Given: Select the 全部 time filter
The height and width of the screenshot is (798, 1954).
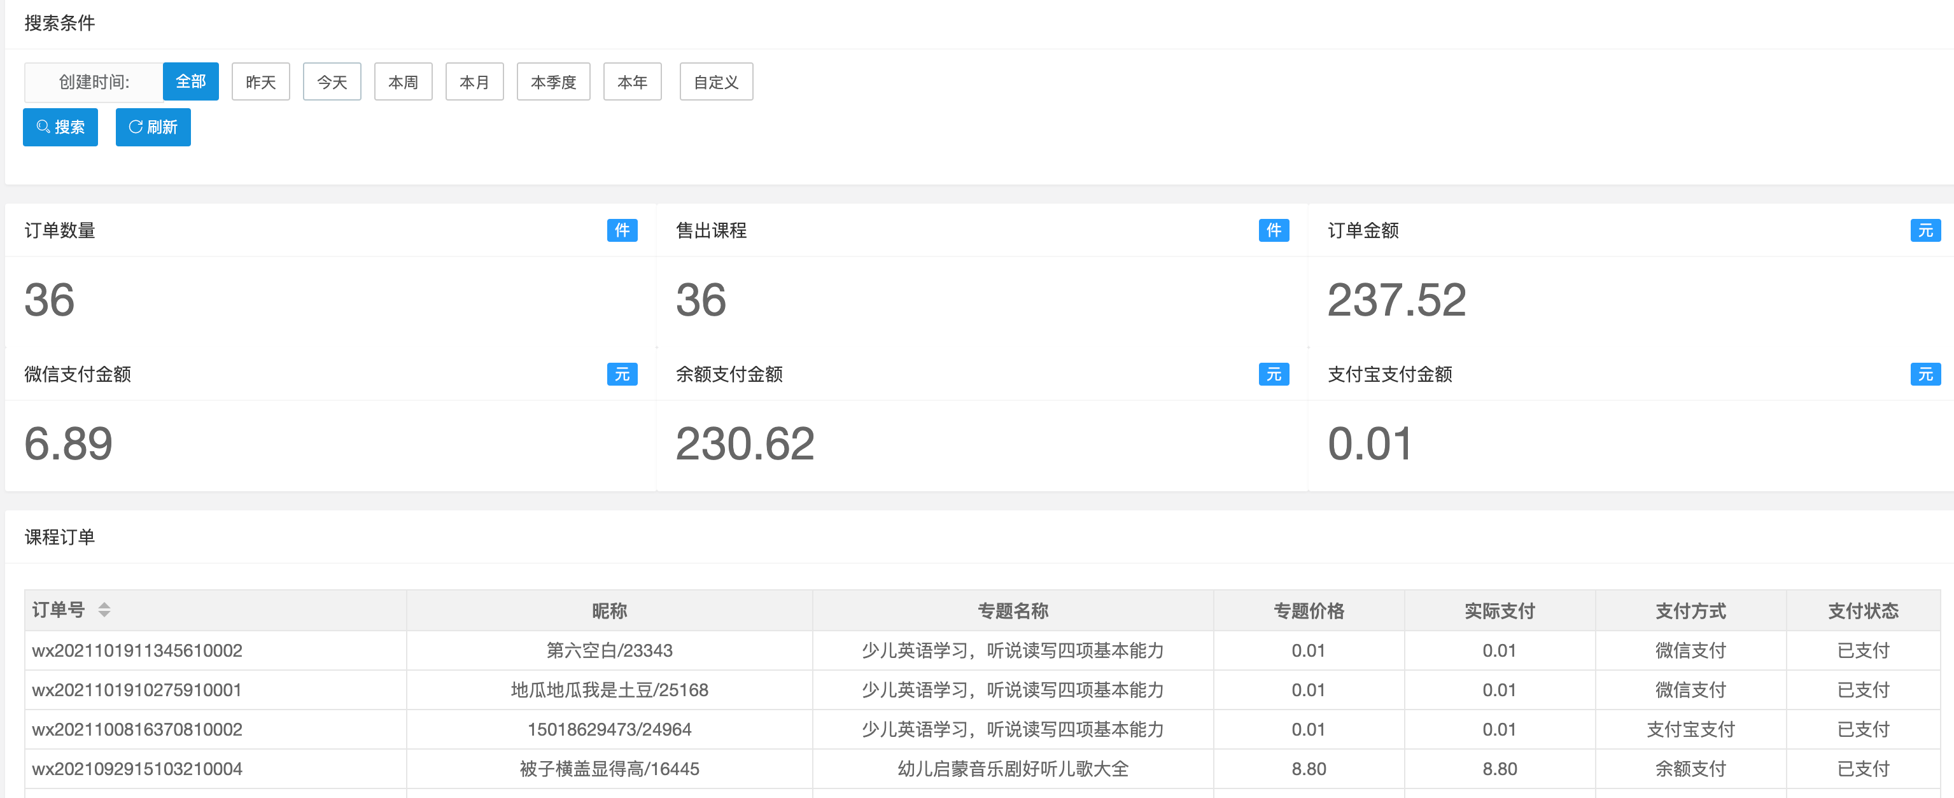Looking at the screenshot, I should 191,82.
